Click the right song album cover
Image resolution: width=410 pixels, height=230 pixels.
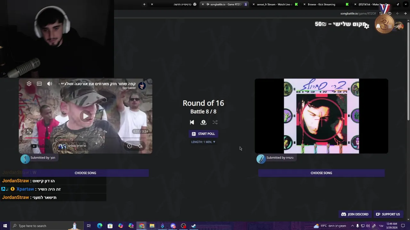coord(321,116)
